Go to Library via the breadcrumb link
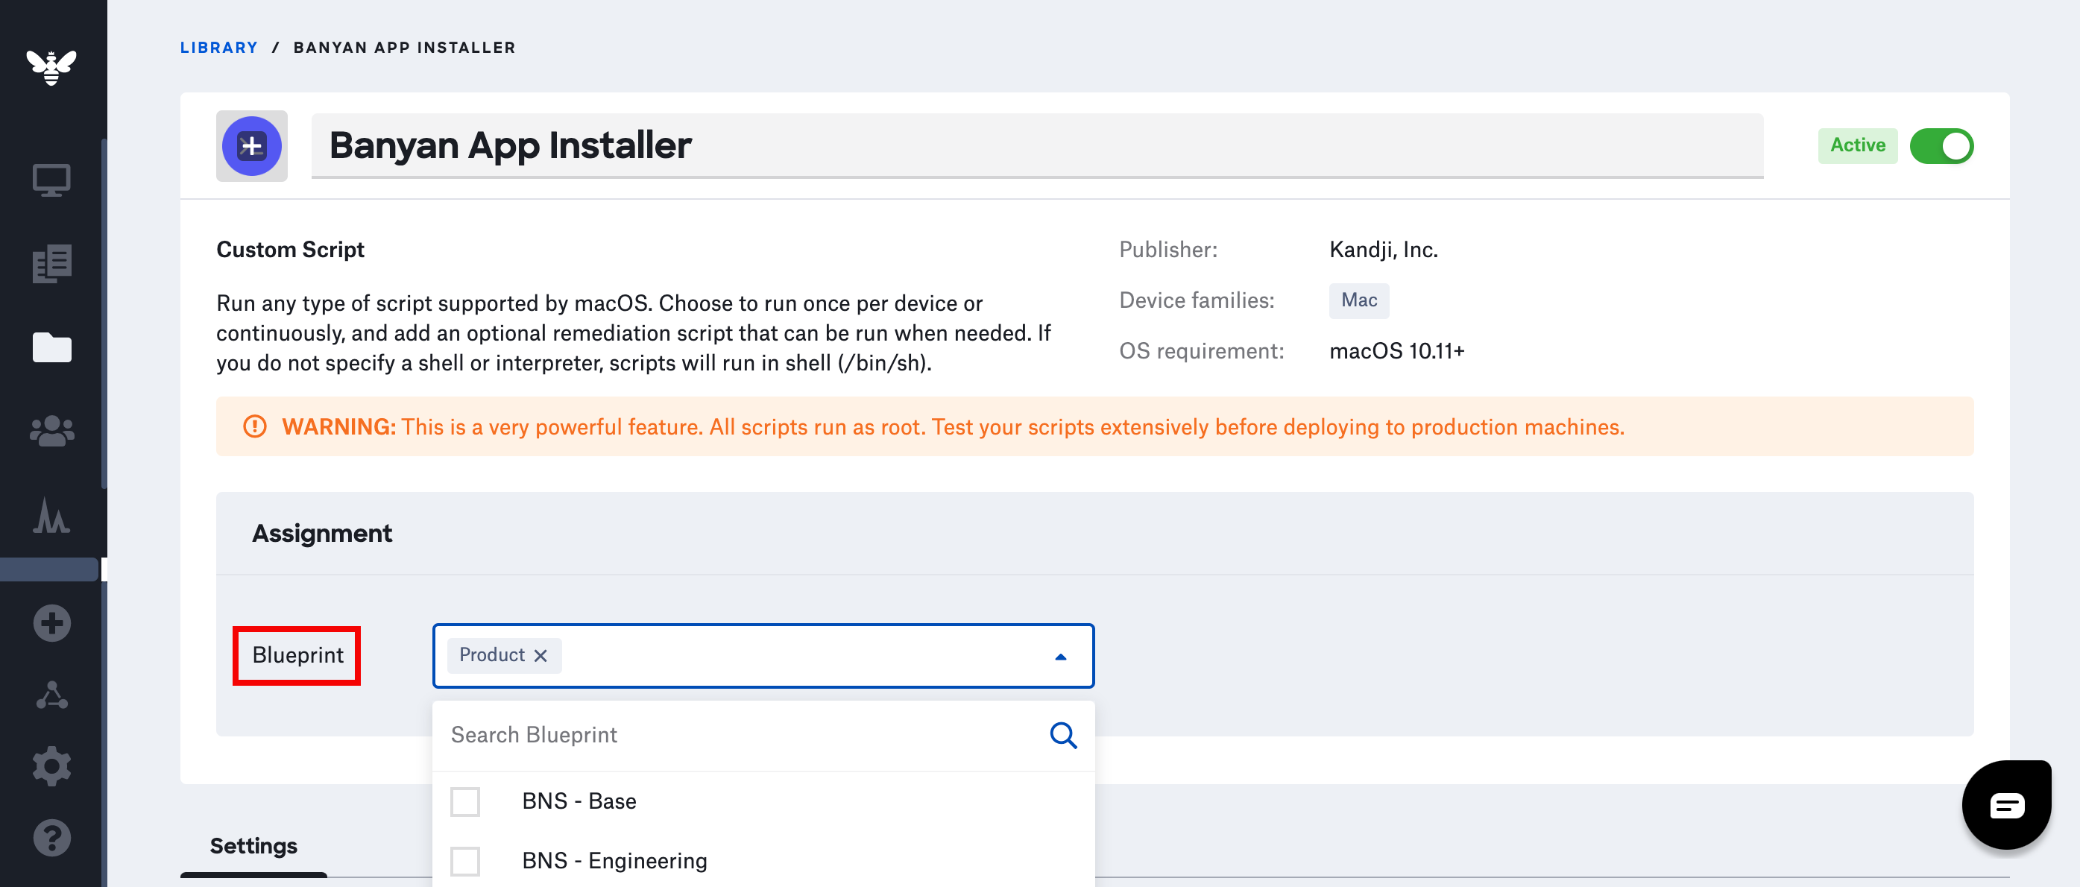The image size is (2080, 887). pyautogui.click(x=219, y=48)
